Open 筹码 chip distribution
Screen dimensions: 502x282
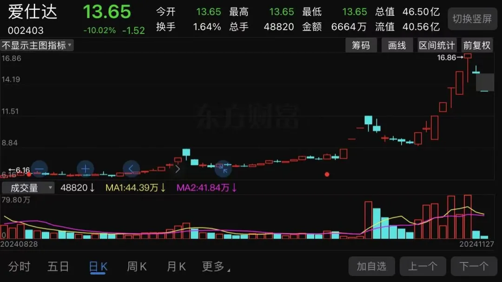tap(361, 45)
